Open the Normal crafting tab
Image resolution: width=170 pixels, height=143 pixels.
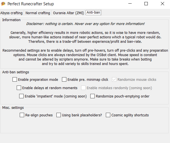coord(37,13)
